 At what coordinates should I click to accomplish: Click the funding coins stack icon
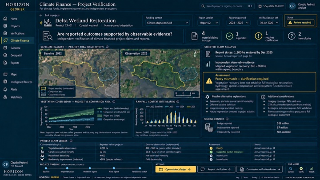(x=209, y=128)
